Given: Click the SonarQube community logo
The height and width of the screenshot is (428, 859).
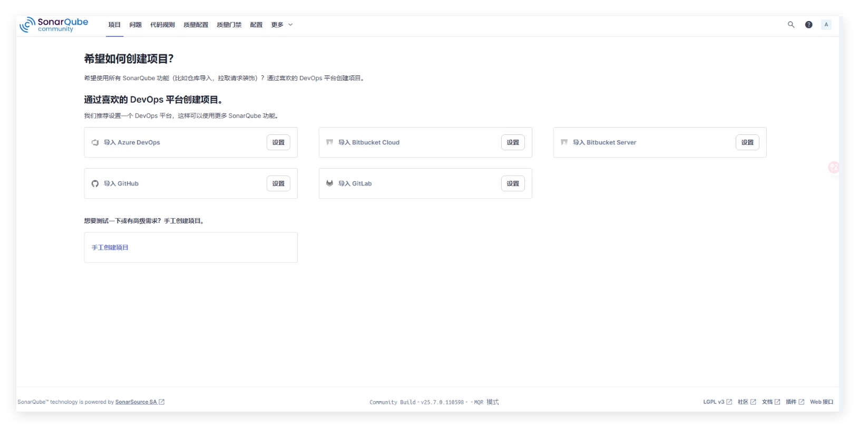Looking at the screenshot, I should (x=54, y=25).
